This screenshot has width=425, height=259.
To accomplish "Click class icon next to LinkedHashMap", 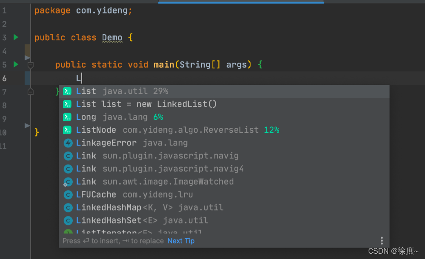I will point(68,207).
